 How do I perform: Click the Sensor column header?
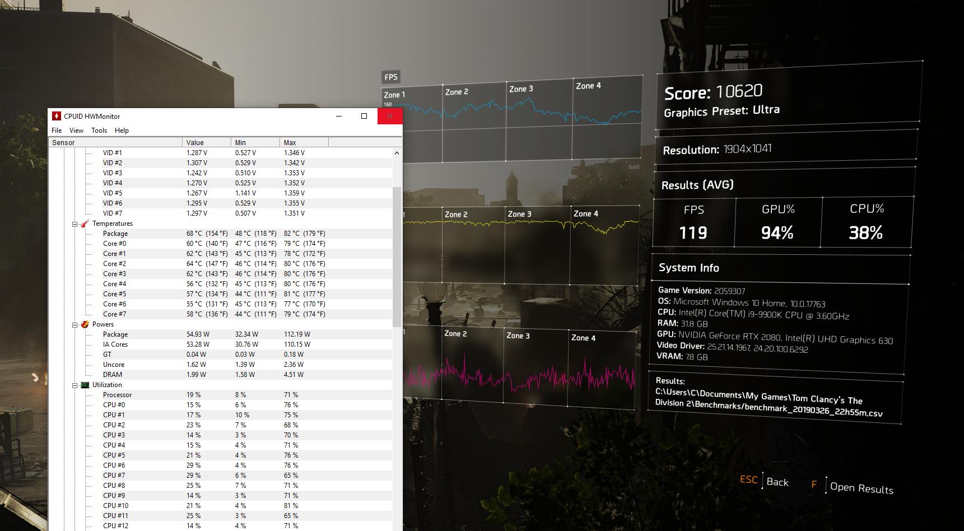(115, 143)
